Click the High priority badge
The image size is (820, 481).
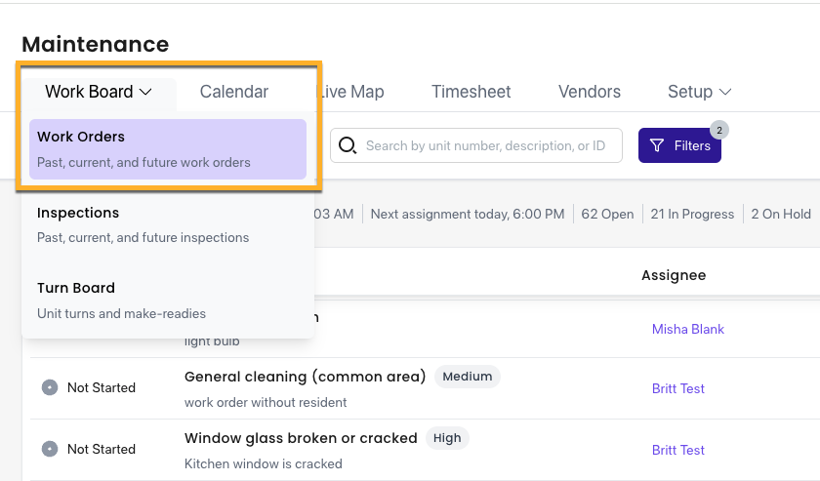coord(447,438)
